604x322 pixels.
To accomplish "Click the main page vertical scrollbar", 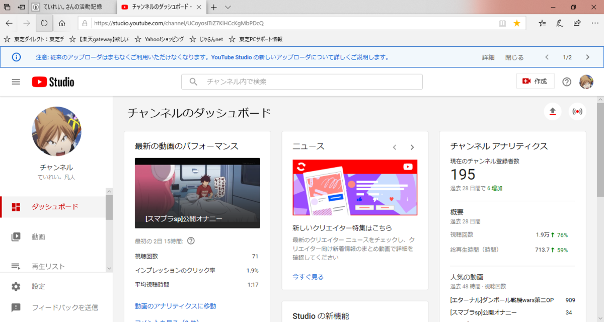I will click(x=600, y=149).
